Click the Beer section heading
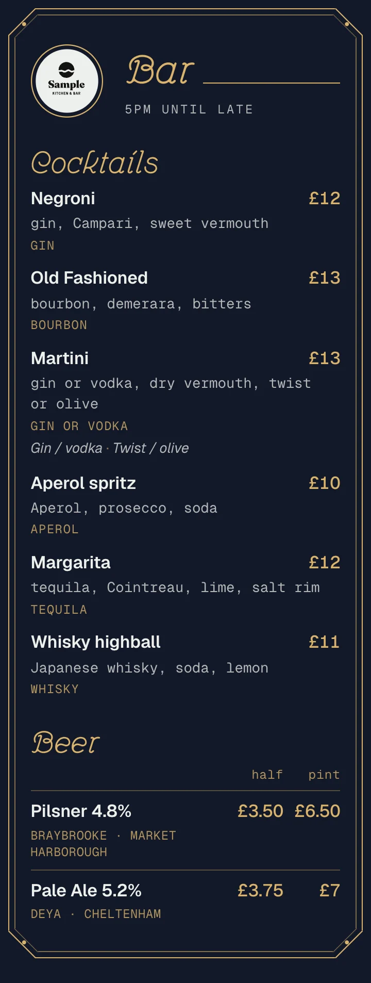The height and width of the screenshot is (983, 371). 65,743
